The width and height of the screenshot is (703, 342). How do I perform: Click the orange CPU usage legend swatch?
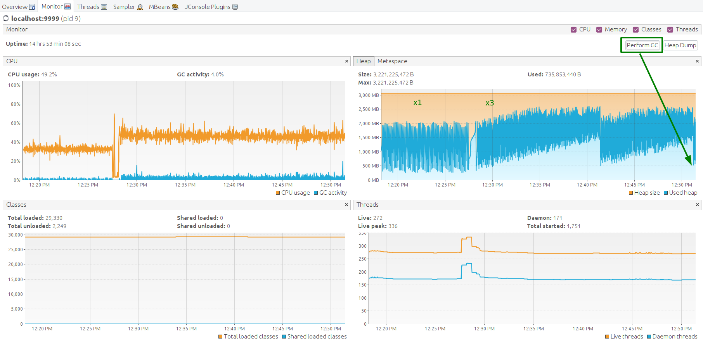pyautogui.click(x=278, y=193)
